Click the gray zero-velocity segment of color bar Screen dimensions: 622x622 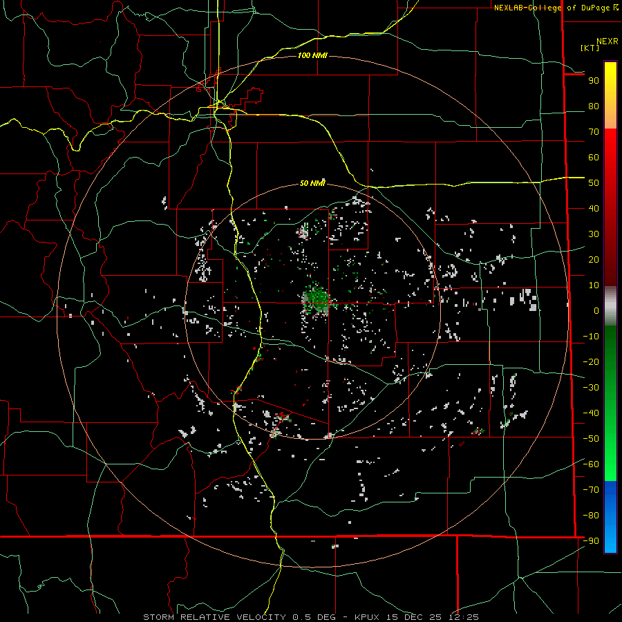[x=610, y=306]
